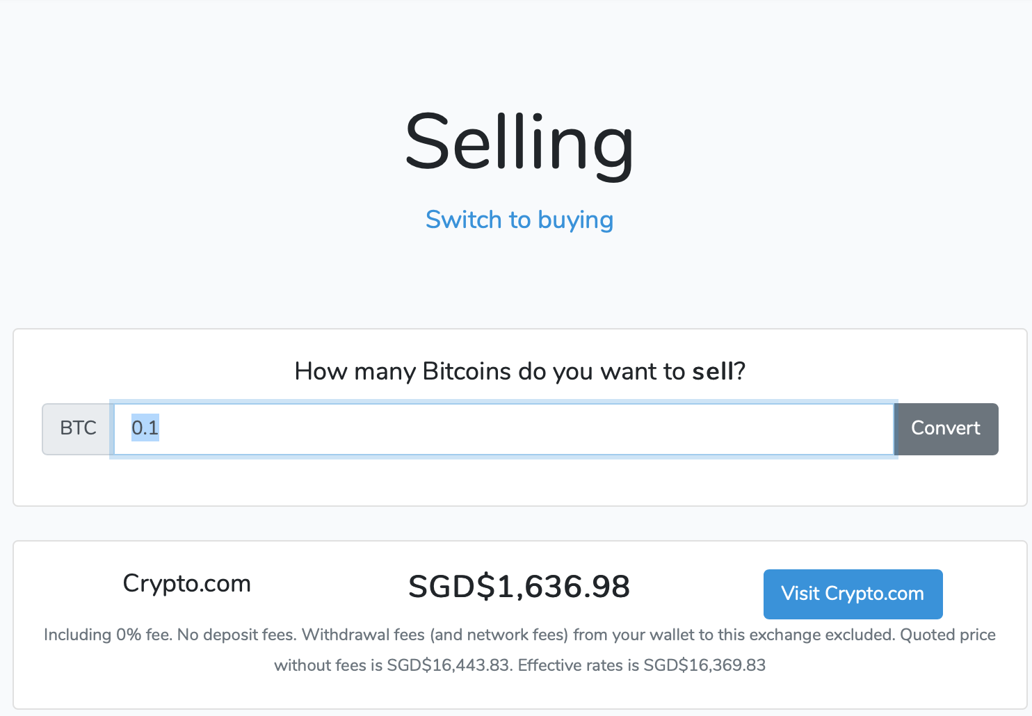Click the highlighted 0.1 value
The height and width of the screenshot is (716, 1032).
(145, 428)
